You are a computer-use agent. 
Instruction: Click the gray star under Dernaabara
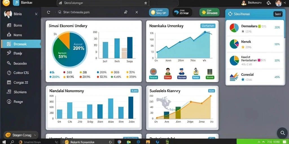pyautogui.click(x=243, y=31)
